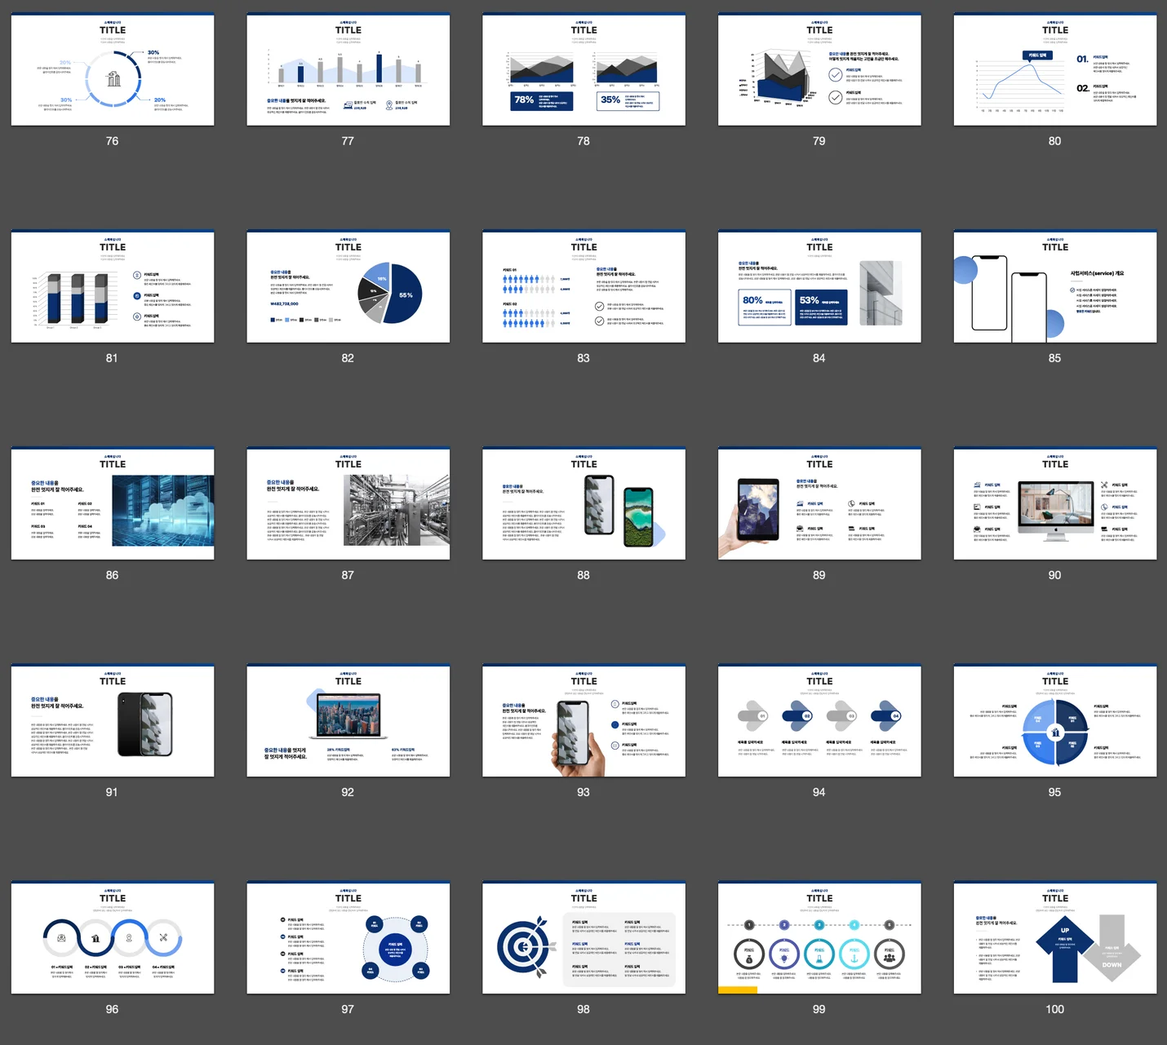Select slide 87 with the grayscale factory photo
The height and width of the screenshot is (1045, 1167).
[x=348, y=504]
